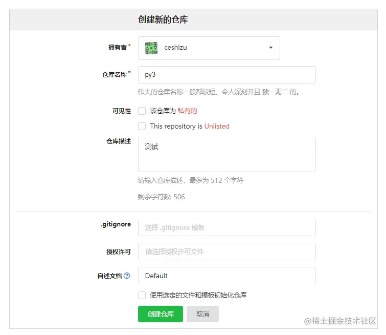Tick the Unlisted repository checkbox
Image resolution: width=386 pixels, height=335 pixels.
pos(142,126)
